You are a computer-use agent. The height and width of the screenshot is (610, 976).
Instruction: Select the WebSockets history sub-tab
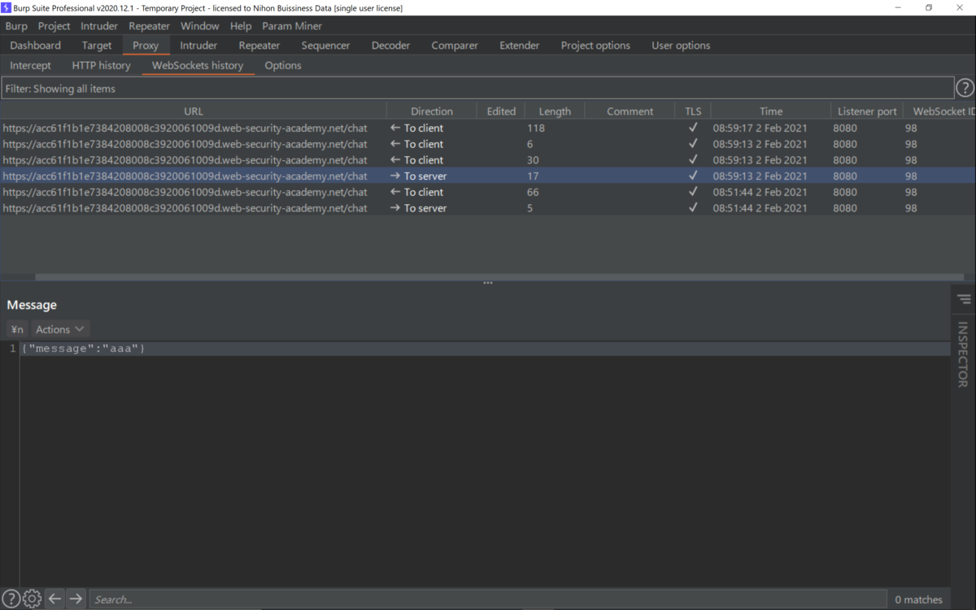[x=198, y=65]
